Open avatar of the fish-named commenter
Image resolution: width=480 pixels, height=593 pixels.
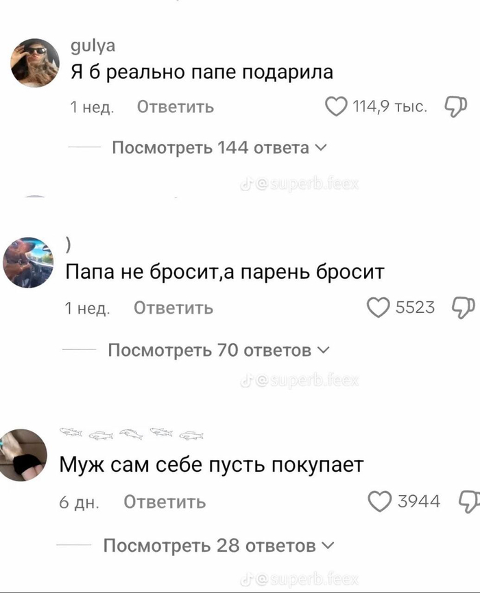point(23,455)
